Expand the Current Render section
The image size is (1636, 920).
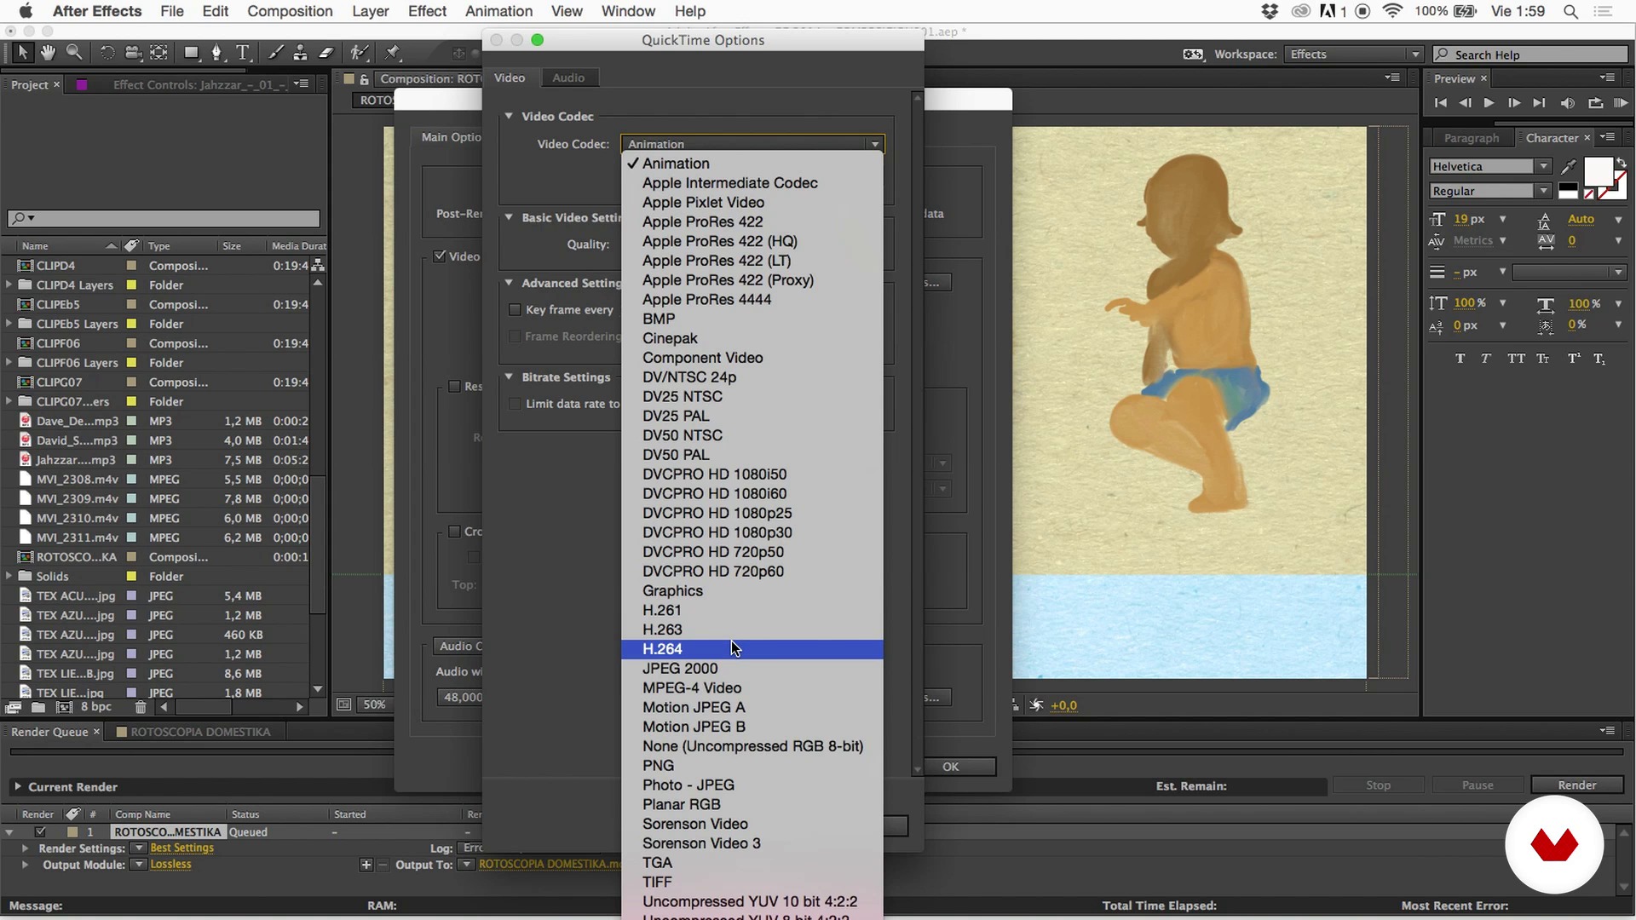(x=17, y=787)
